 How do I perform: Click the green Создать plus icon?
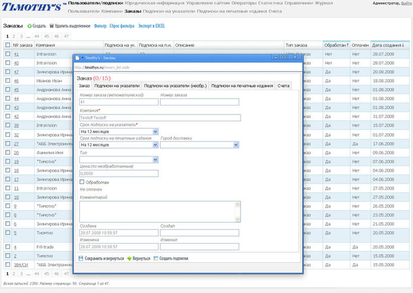(30, 26)
